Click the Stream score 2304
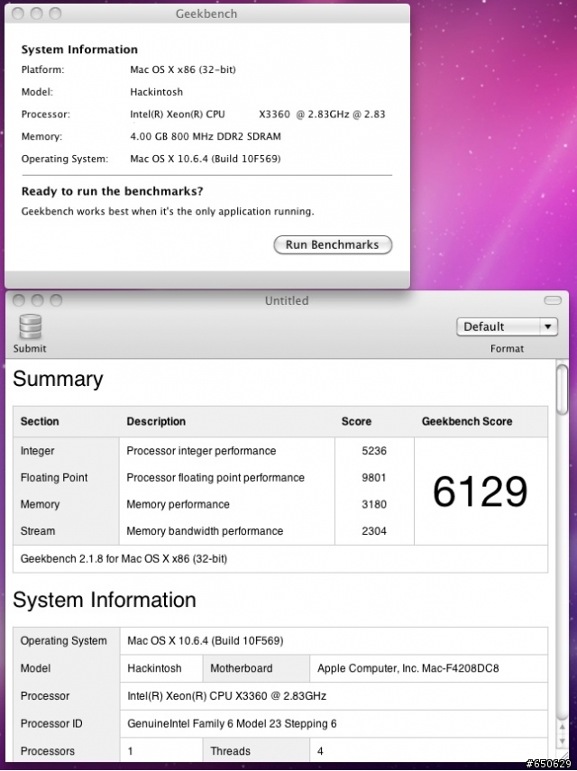 coord(374,531)
